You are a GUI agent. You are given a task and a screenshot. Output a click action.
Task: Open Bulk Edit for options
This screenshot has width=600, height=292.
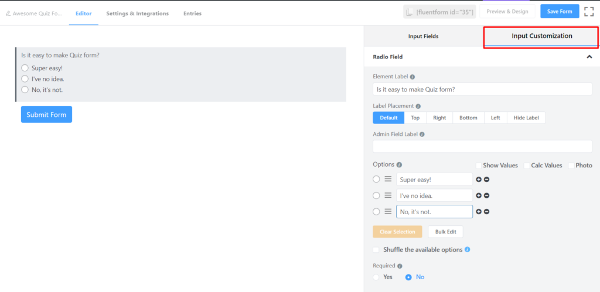(445, 232)
